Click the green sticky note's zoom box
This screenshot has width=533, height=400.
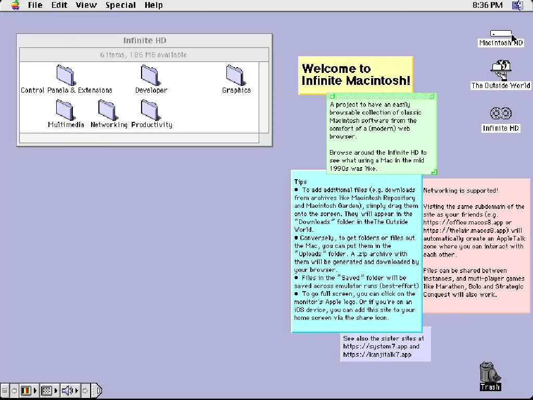coord(431,96)
